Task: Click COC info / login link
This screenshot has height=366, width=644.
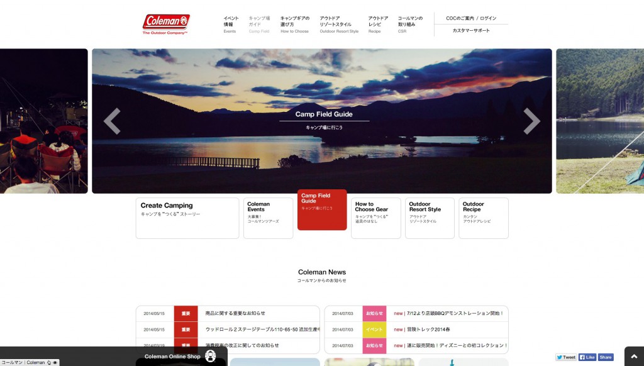Action: tap(471, 18)
